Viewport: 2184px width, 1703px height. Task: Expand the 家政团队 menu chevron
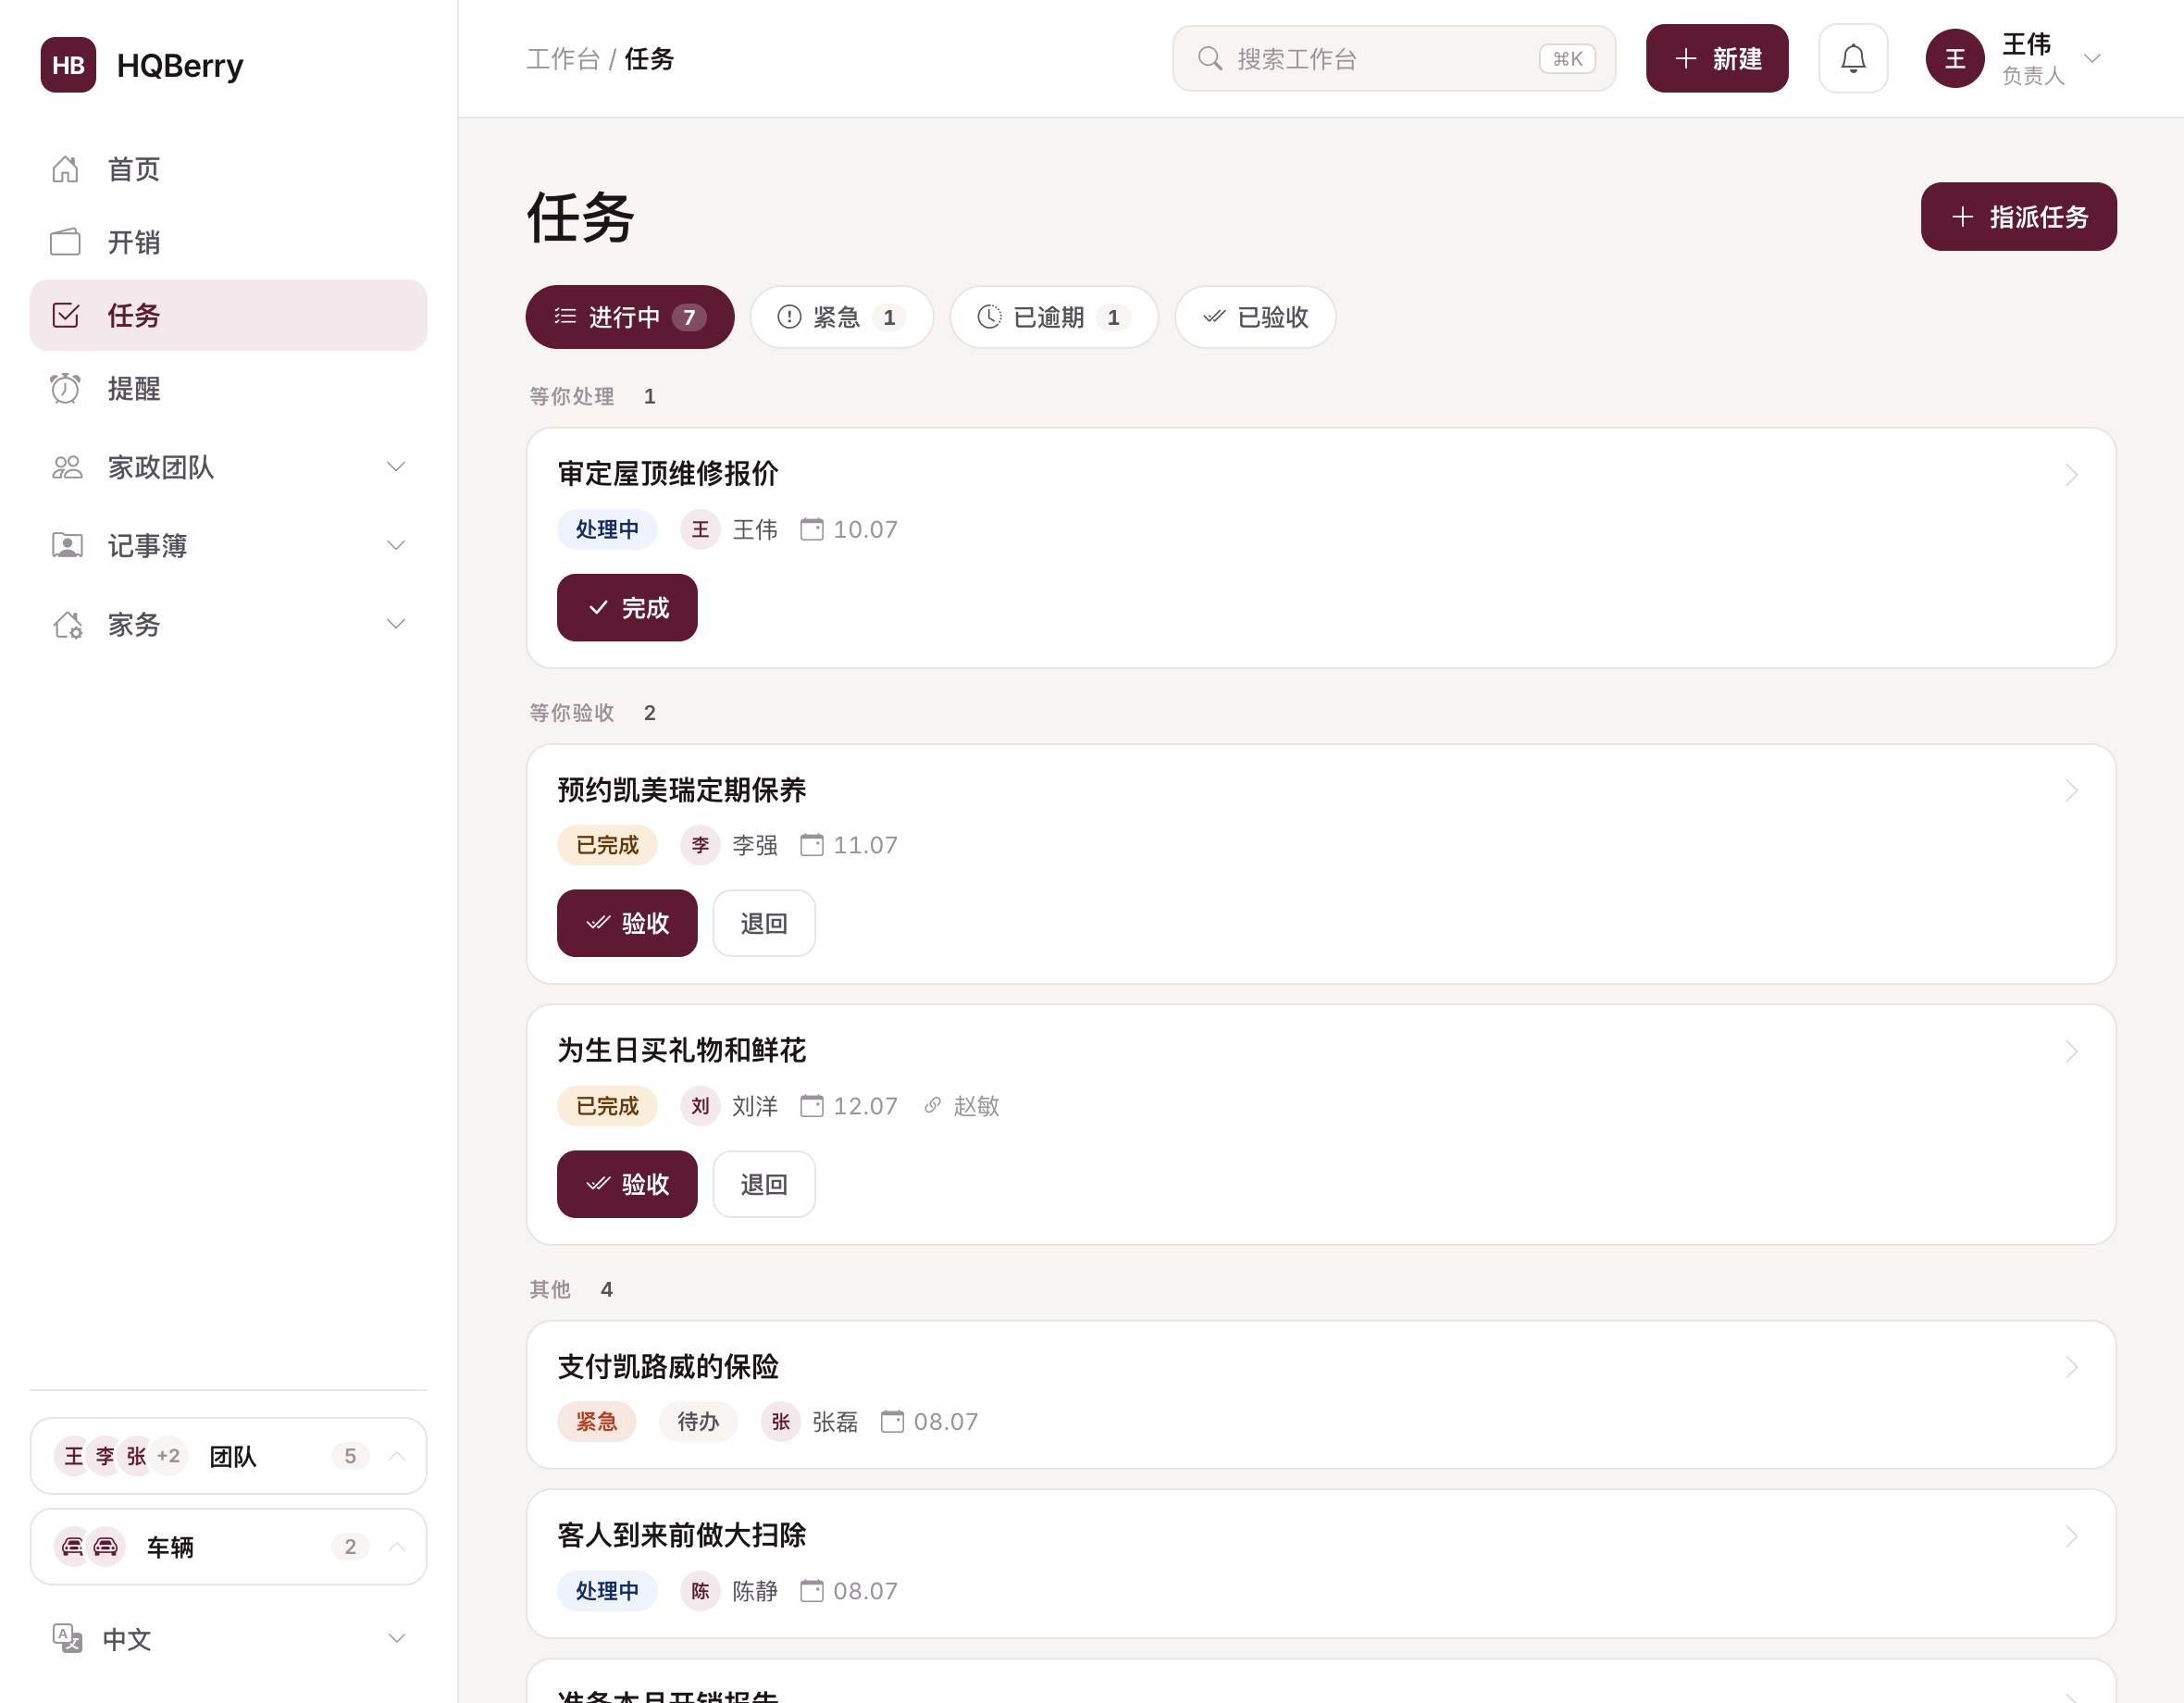(x=396, y=467)
